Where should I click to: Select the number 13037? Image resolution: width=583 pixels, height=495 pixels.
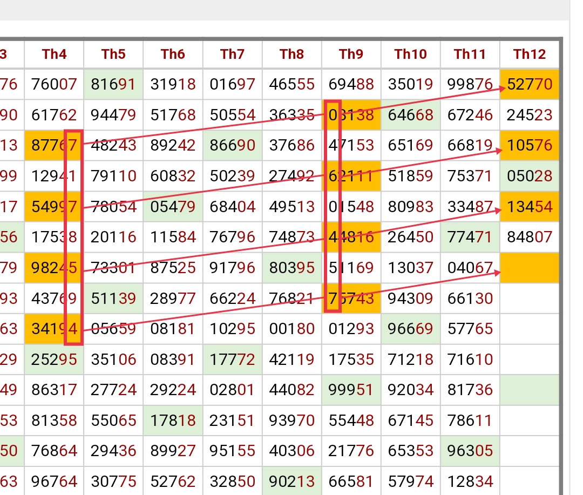[411, 268]
